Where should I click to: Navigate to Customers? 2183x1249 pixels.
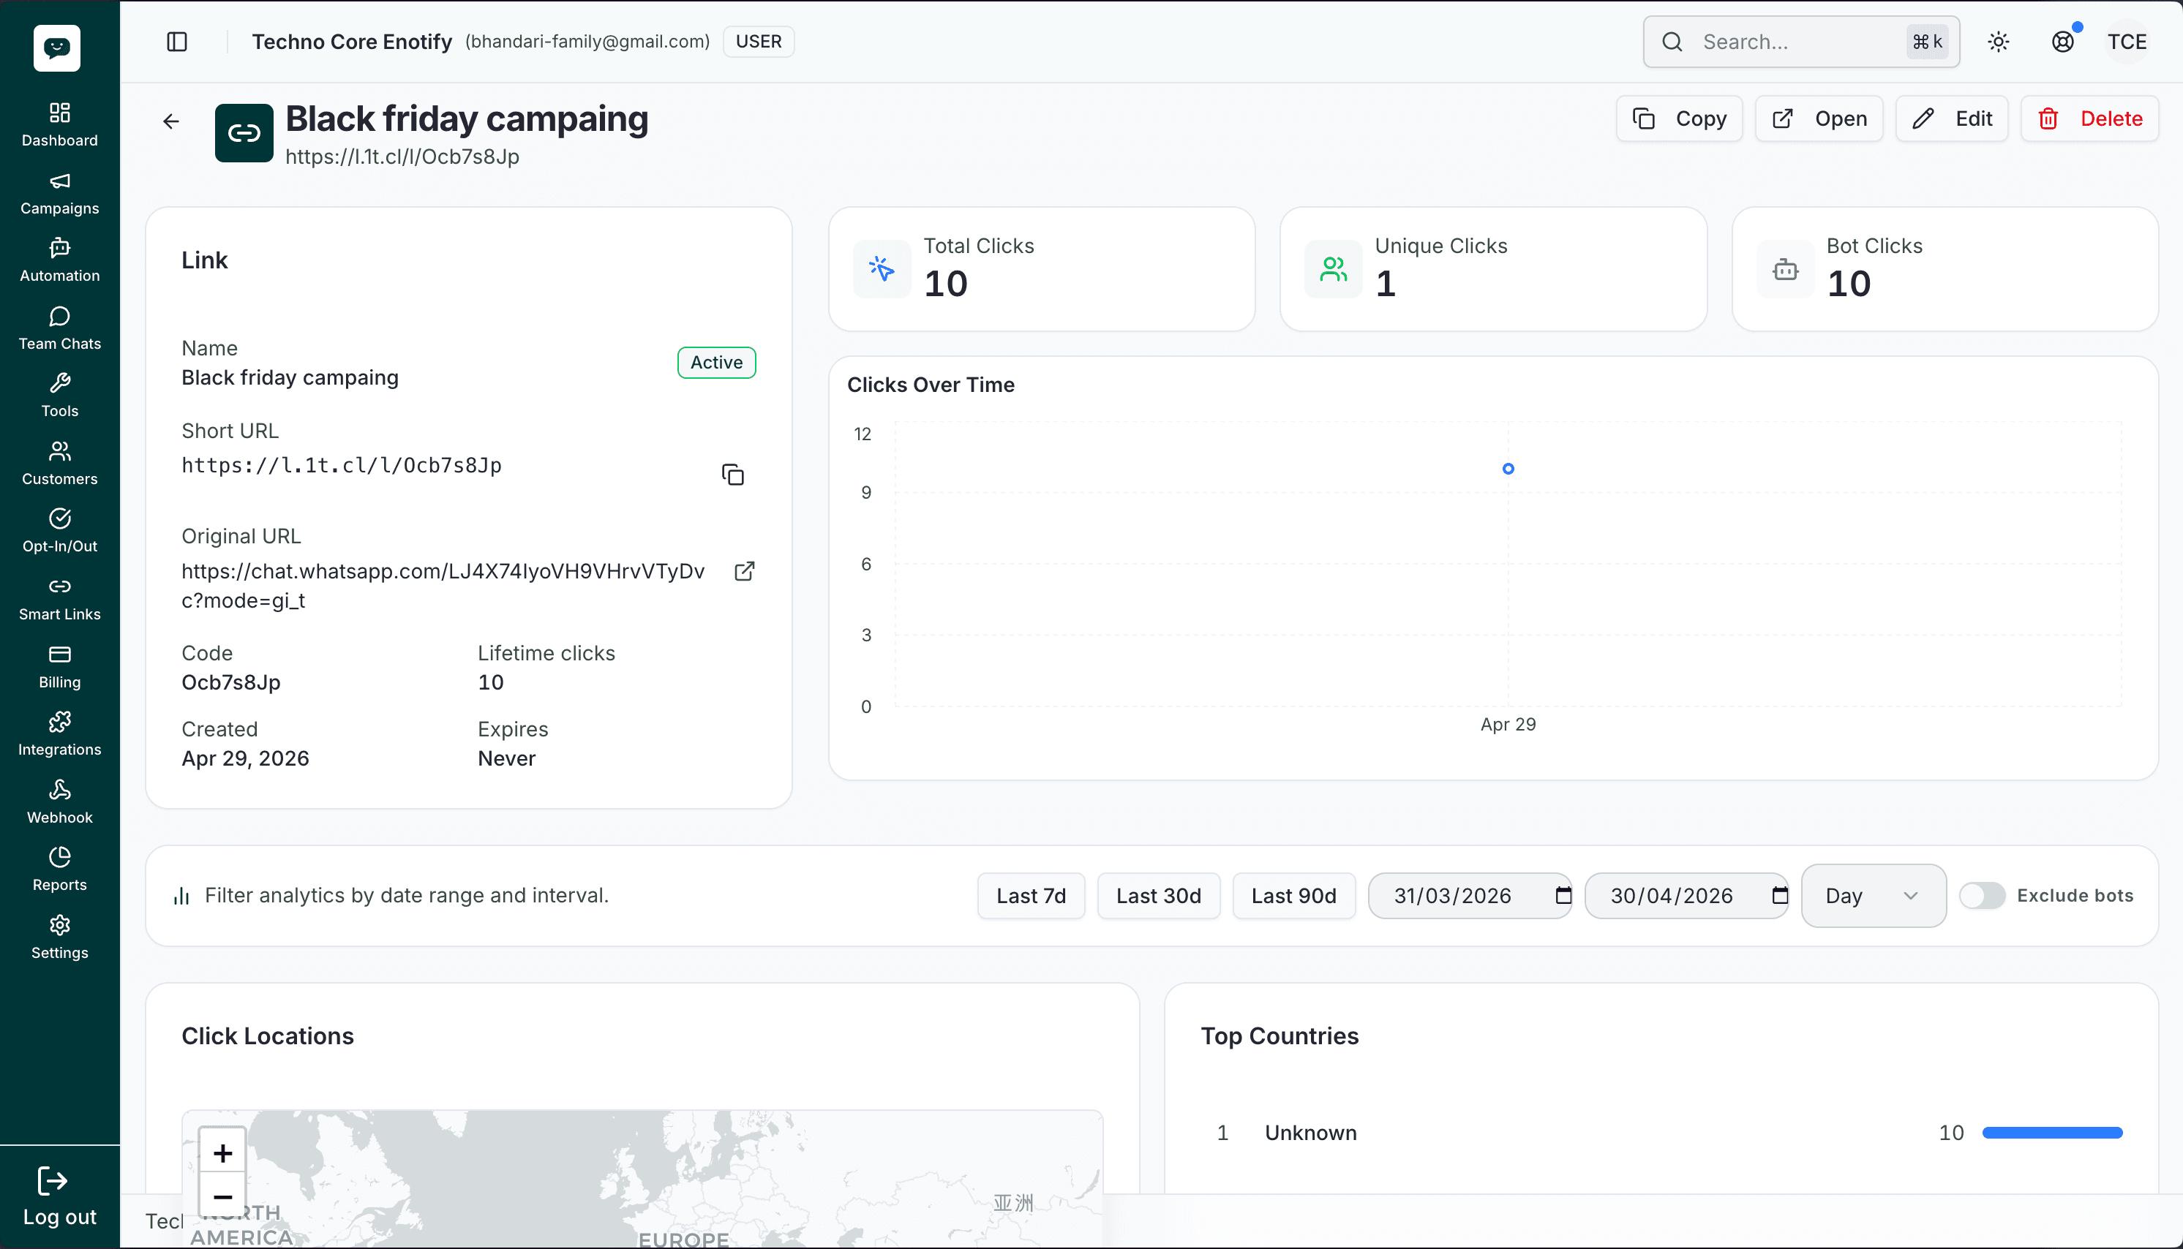[59, 463]
